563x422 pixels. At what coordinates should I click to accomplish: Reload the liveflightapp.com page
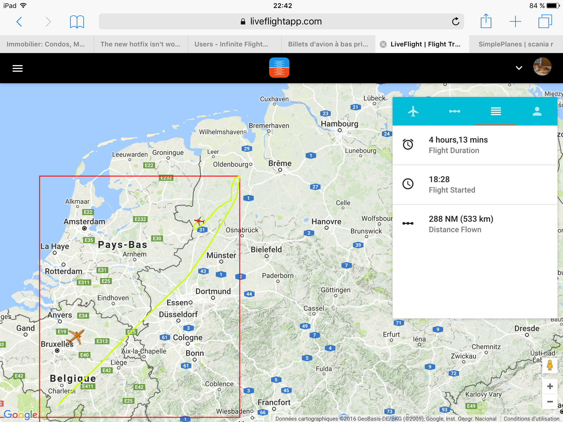click(x=456, y=21)
